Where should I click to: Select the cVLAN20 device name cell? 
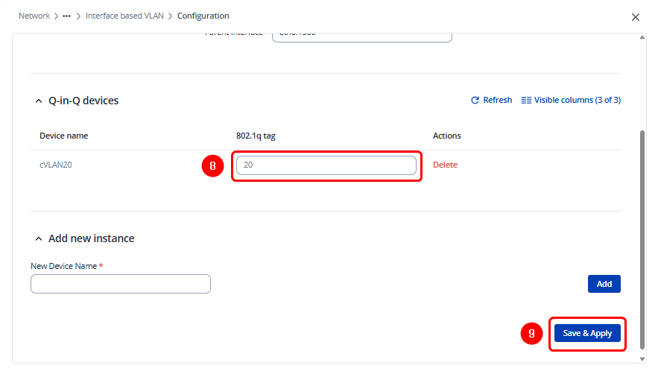pyautogui.click(x=56, y=165)
